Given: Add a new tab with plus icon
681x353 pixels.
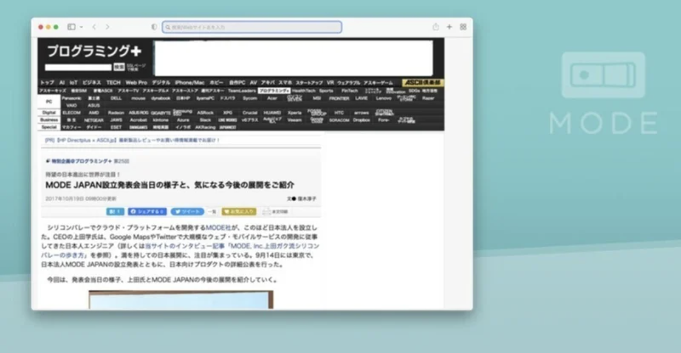Looking at the screenshot, I should point(449,27).
